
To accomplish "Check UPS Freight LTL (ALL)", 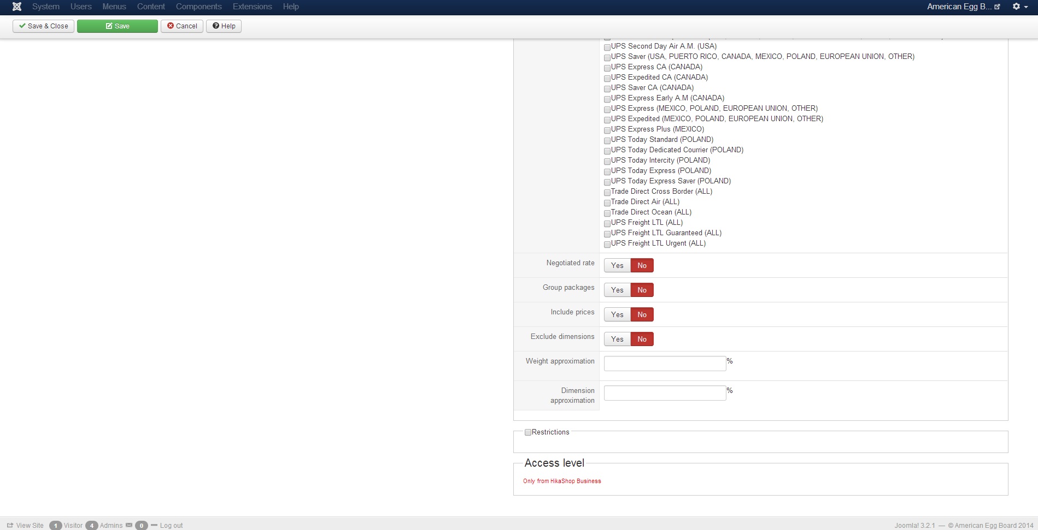I will pos(607,224).
